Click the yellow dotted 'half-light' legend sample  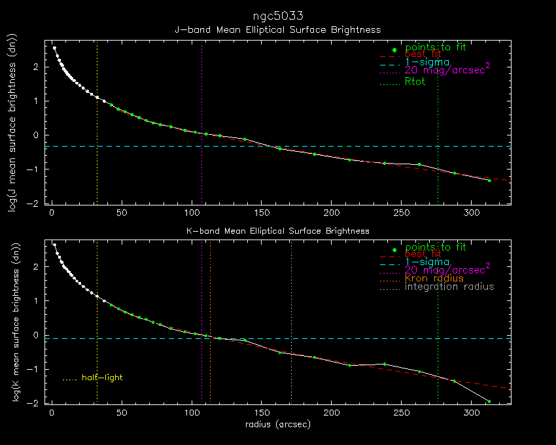pos(69,379)
